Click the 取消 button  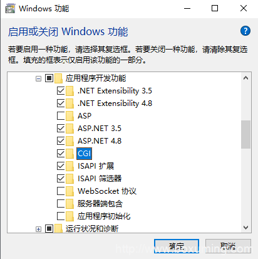click(x=228, y=246)
